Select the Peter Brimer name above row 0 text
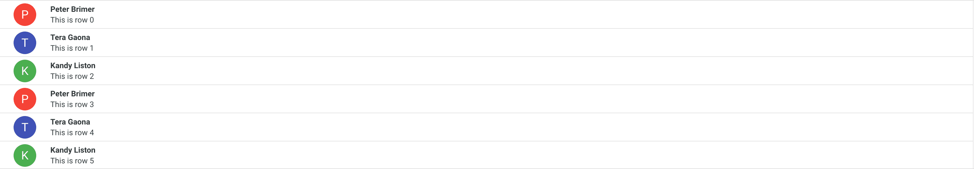Screen dimensions: 974x169 coord(72,9)
